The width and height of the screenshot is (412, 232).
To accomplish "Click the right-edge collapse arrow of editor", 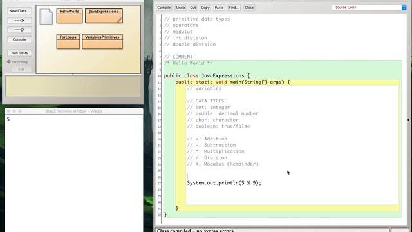I will [x=408, y=120].
